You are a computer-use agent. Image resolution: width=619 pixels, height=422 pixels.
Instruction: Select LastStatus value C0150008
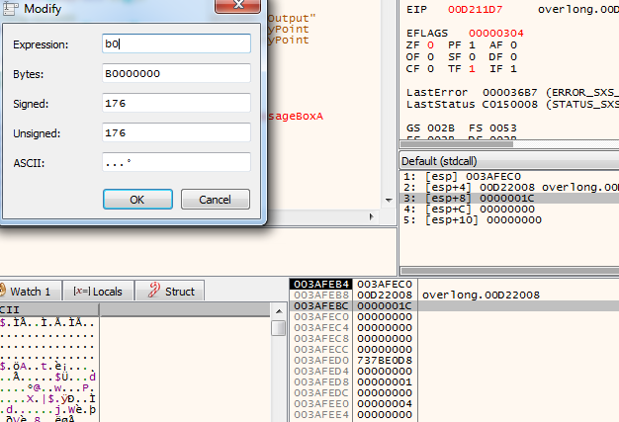[x=509, y=104]
